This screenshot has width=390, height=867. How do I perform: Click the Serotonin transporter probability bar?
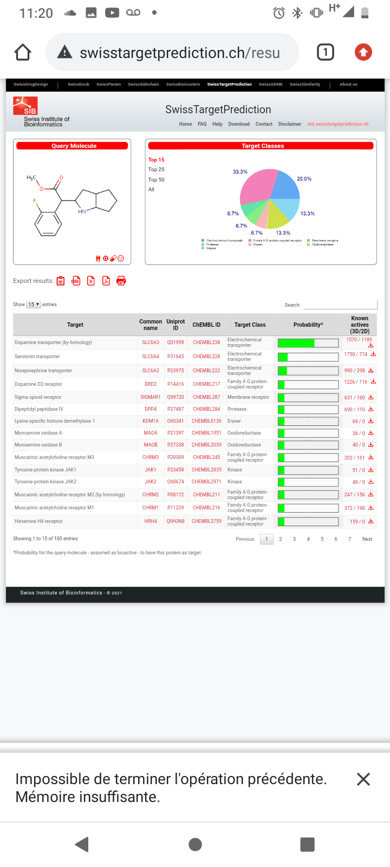click(x=308, y=357)
